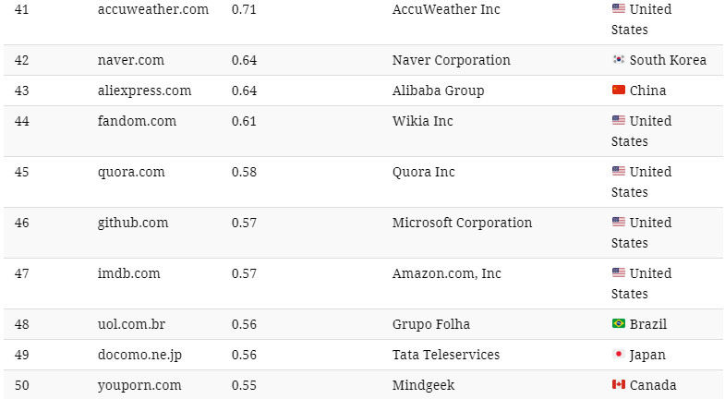Image resolution: width=725 pixels, height=399 pixels.
Task: Click the South Korea flag icon
Action: point(618,60)
